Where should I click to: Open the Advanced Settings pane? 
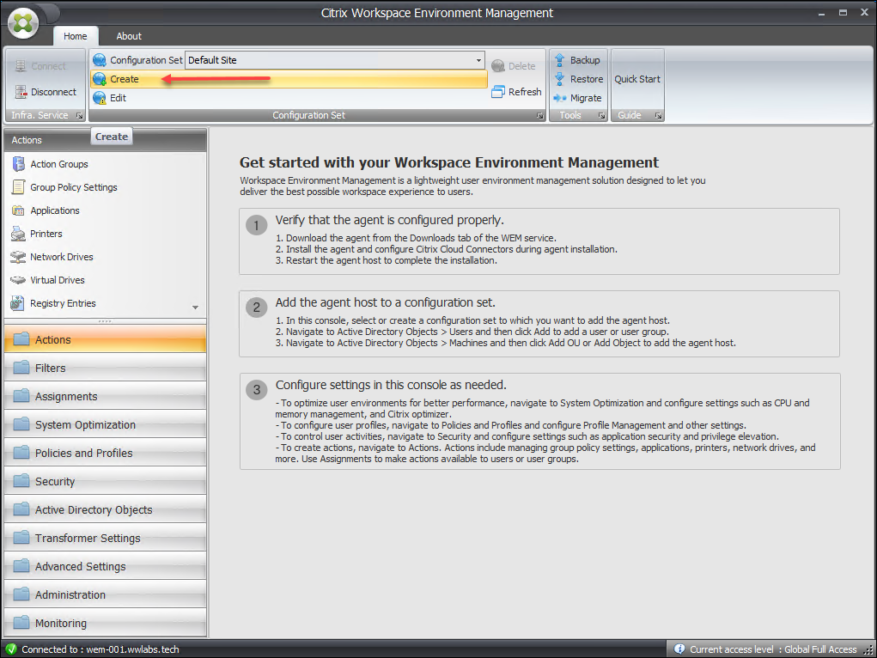point(105,566)
